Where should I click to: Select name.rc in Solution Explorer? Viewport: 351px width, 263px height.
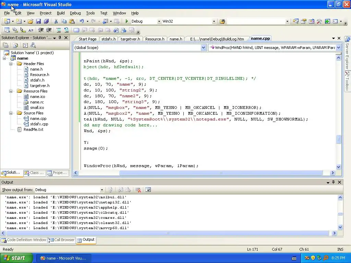point(37,102)
